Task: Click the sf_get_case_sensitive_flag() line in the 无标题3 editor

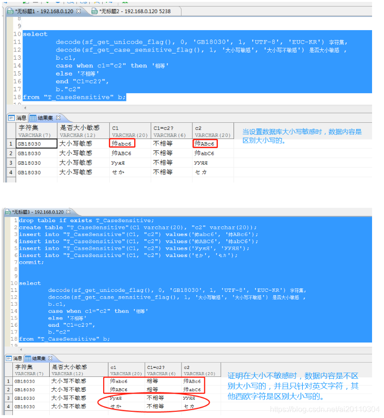Action: click(x=177, y=297)
